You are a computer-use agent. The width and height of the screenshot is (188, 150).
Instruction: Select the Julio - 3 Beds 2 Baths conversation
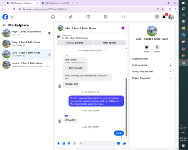pyautogui.click(x=26, y=54)
